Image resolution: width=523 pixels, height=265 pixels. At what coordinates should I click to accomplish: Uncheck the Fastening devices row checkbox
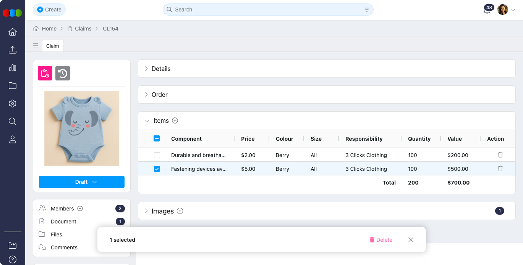click(157, 169)
